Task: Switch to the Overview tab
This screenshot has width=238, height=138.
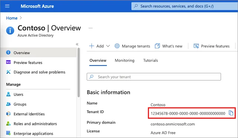Action: 98,60
